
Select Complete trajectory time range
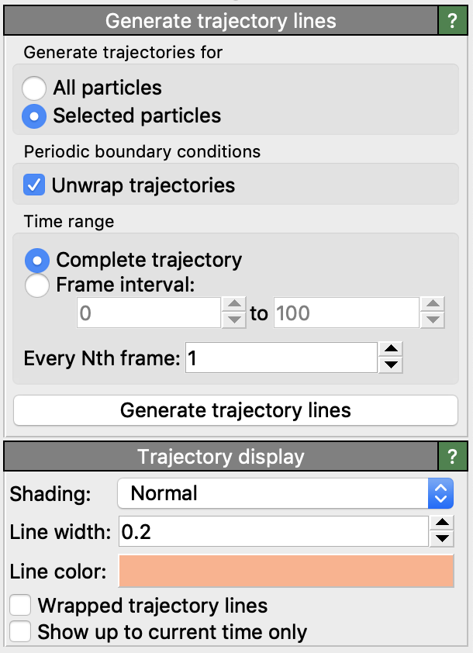[x=38, y=260]
